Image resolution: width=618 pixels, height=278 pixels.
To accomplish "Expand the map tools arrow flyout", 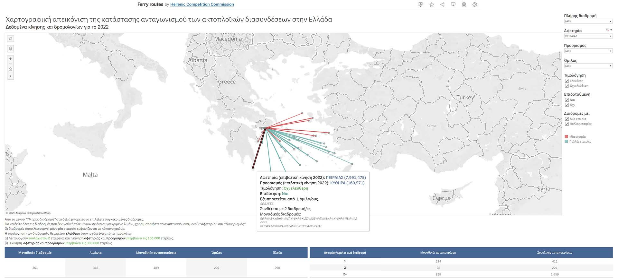I will pos(10,76).
